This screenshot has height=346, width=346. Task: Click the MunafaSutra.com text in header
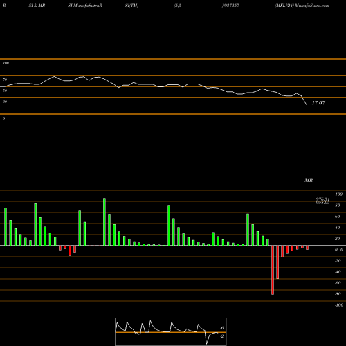[x=312, y=6]
